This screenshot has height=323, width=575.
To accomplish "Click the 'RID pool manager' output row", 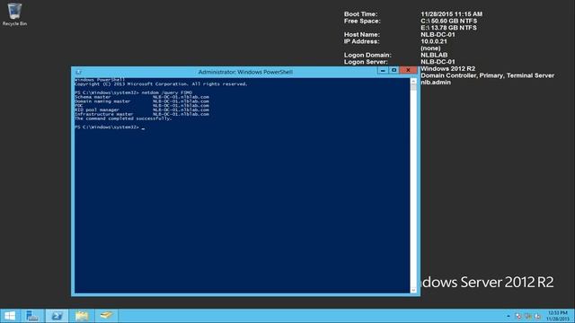I will (x=142, y=109).
